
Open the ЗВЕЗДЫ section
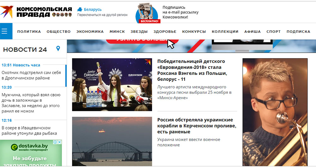coord(139,32)
